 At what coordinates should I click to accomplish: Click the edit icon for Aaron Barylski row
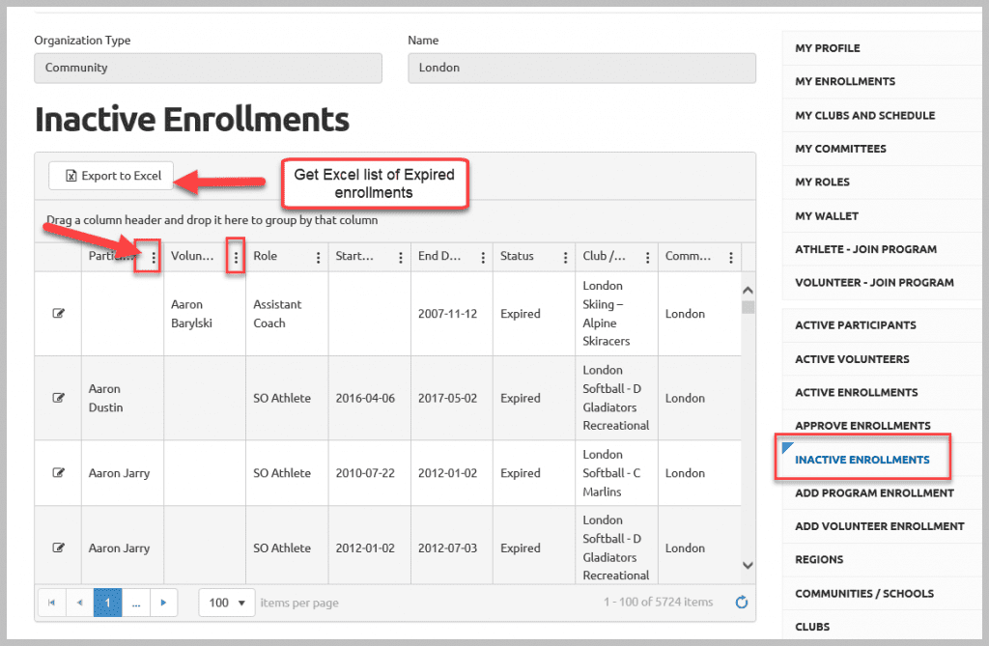point(58,314)
